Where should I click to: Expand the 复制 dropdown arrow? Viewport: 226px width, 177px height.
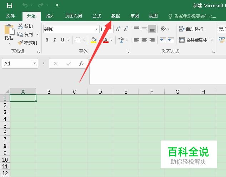(x=37, y=34)
